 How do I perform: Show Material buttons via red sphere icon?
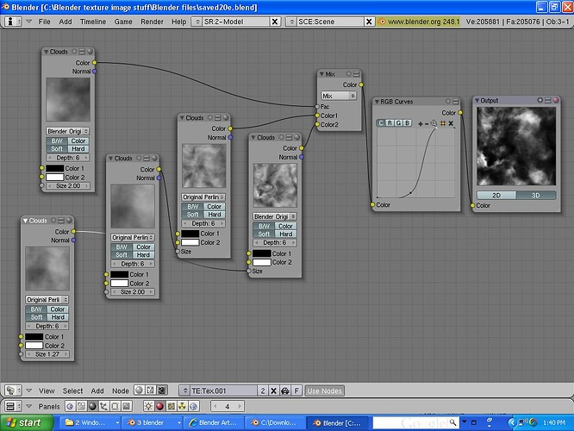click(x=159, y=406)
